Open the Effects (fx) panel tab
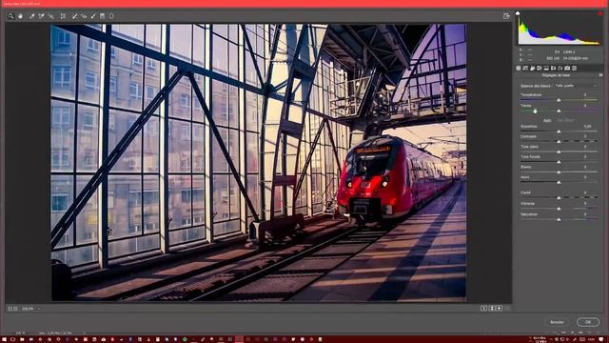Viewport: 609px width, 343px height. (560, 68)
